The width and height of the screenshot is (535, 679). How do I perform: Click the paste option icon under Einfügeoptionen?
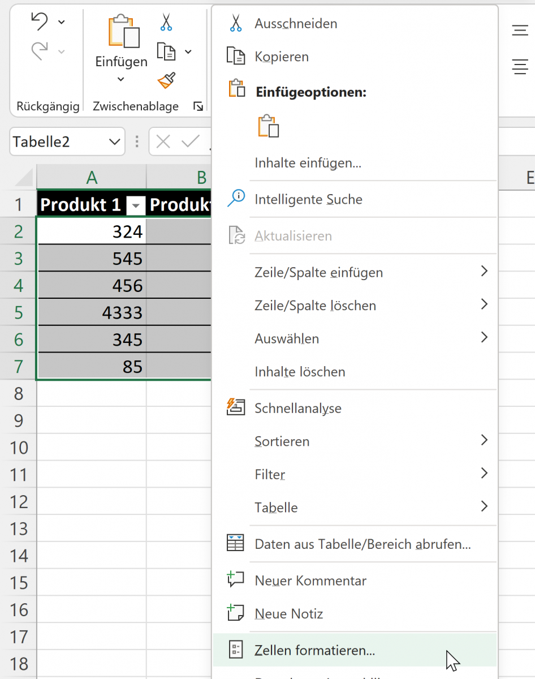point(269,126)
